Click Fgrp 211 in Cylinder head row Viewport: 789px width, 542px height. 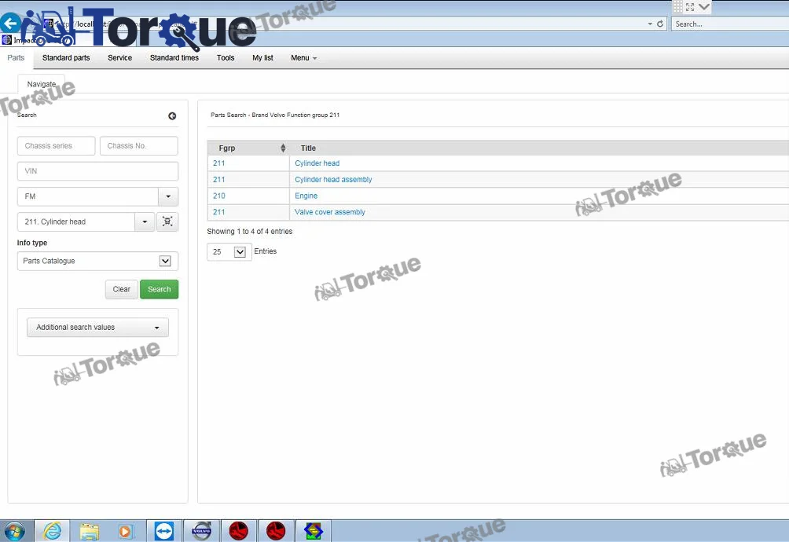[x=219, y=163]
